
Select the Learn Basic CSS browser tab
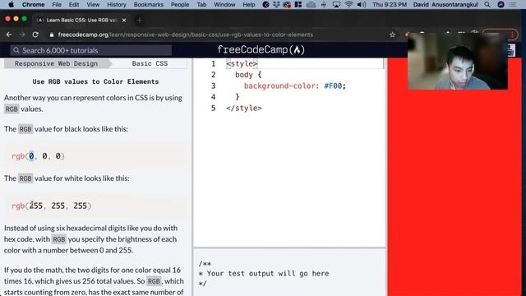point(81,20)
